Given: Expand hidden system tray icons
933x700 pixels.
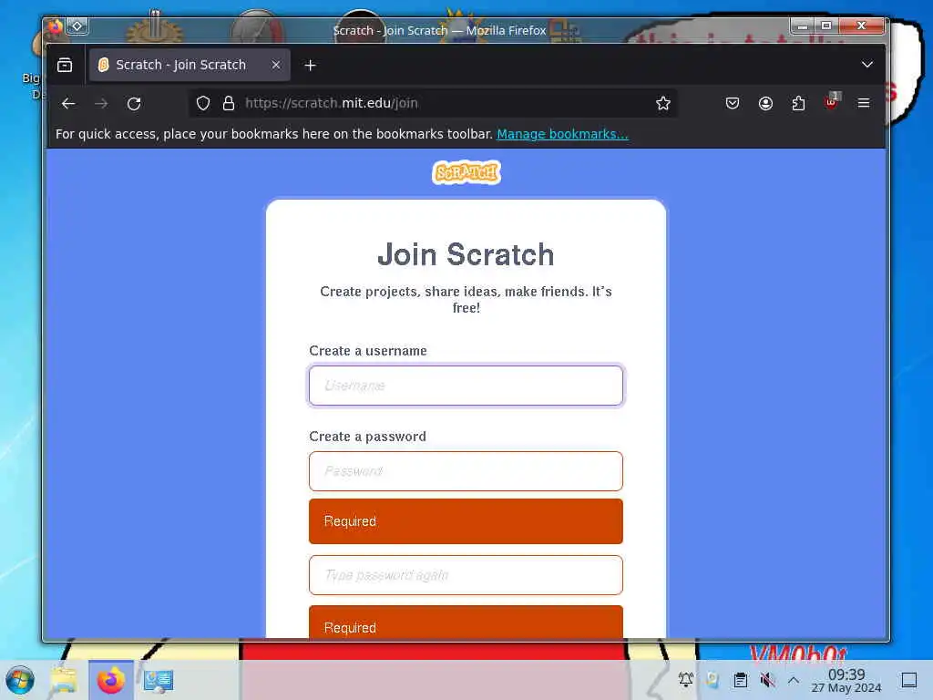Looking at the screenshot, I should click(794, 680).
